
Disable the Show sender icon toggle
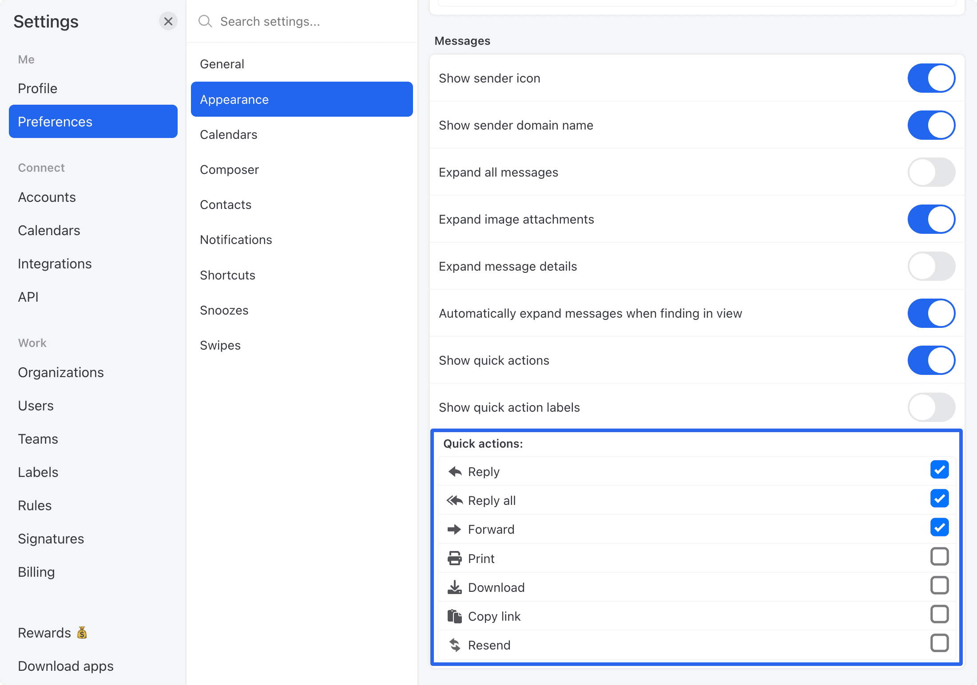[x=931, y=78]
